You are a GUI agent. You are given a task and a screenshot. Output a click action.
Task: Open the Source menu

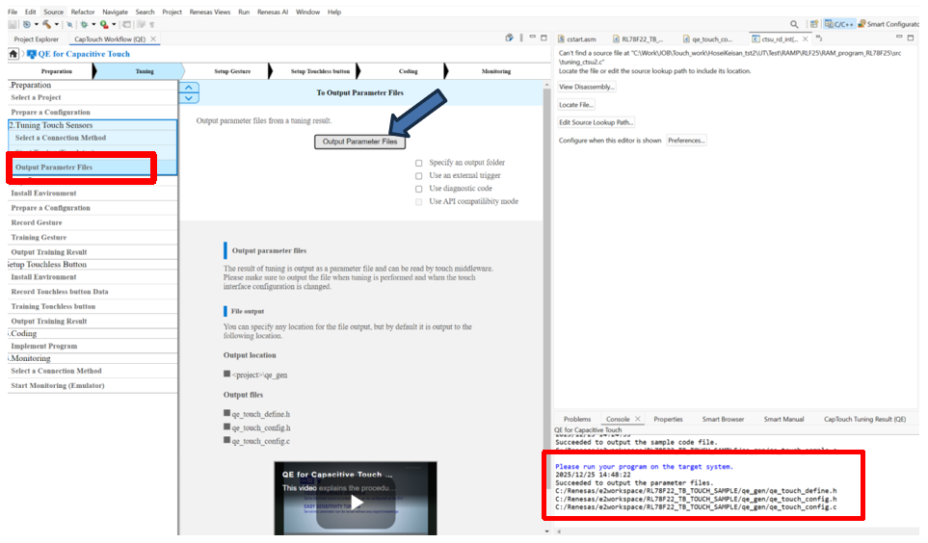pos(53,12)
